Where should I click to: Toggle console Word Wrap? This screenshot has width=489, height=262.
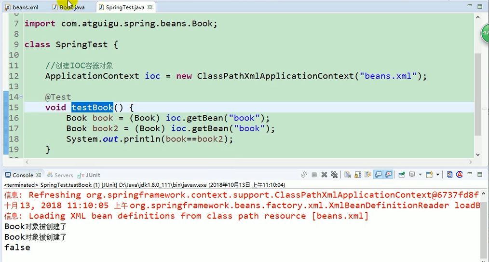tap(368, 175)
